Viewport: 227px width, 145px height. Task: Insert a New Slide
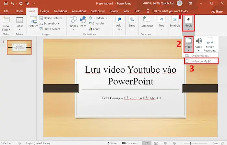pos(6,24)
